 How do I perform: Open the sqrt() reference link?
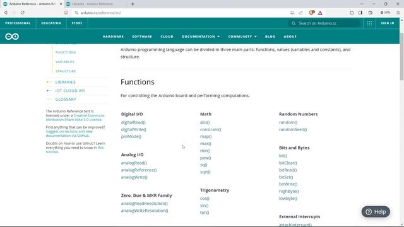[x=205, y=172]
